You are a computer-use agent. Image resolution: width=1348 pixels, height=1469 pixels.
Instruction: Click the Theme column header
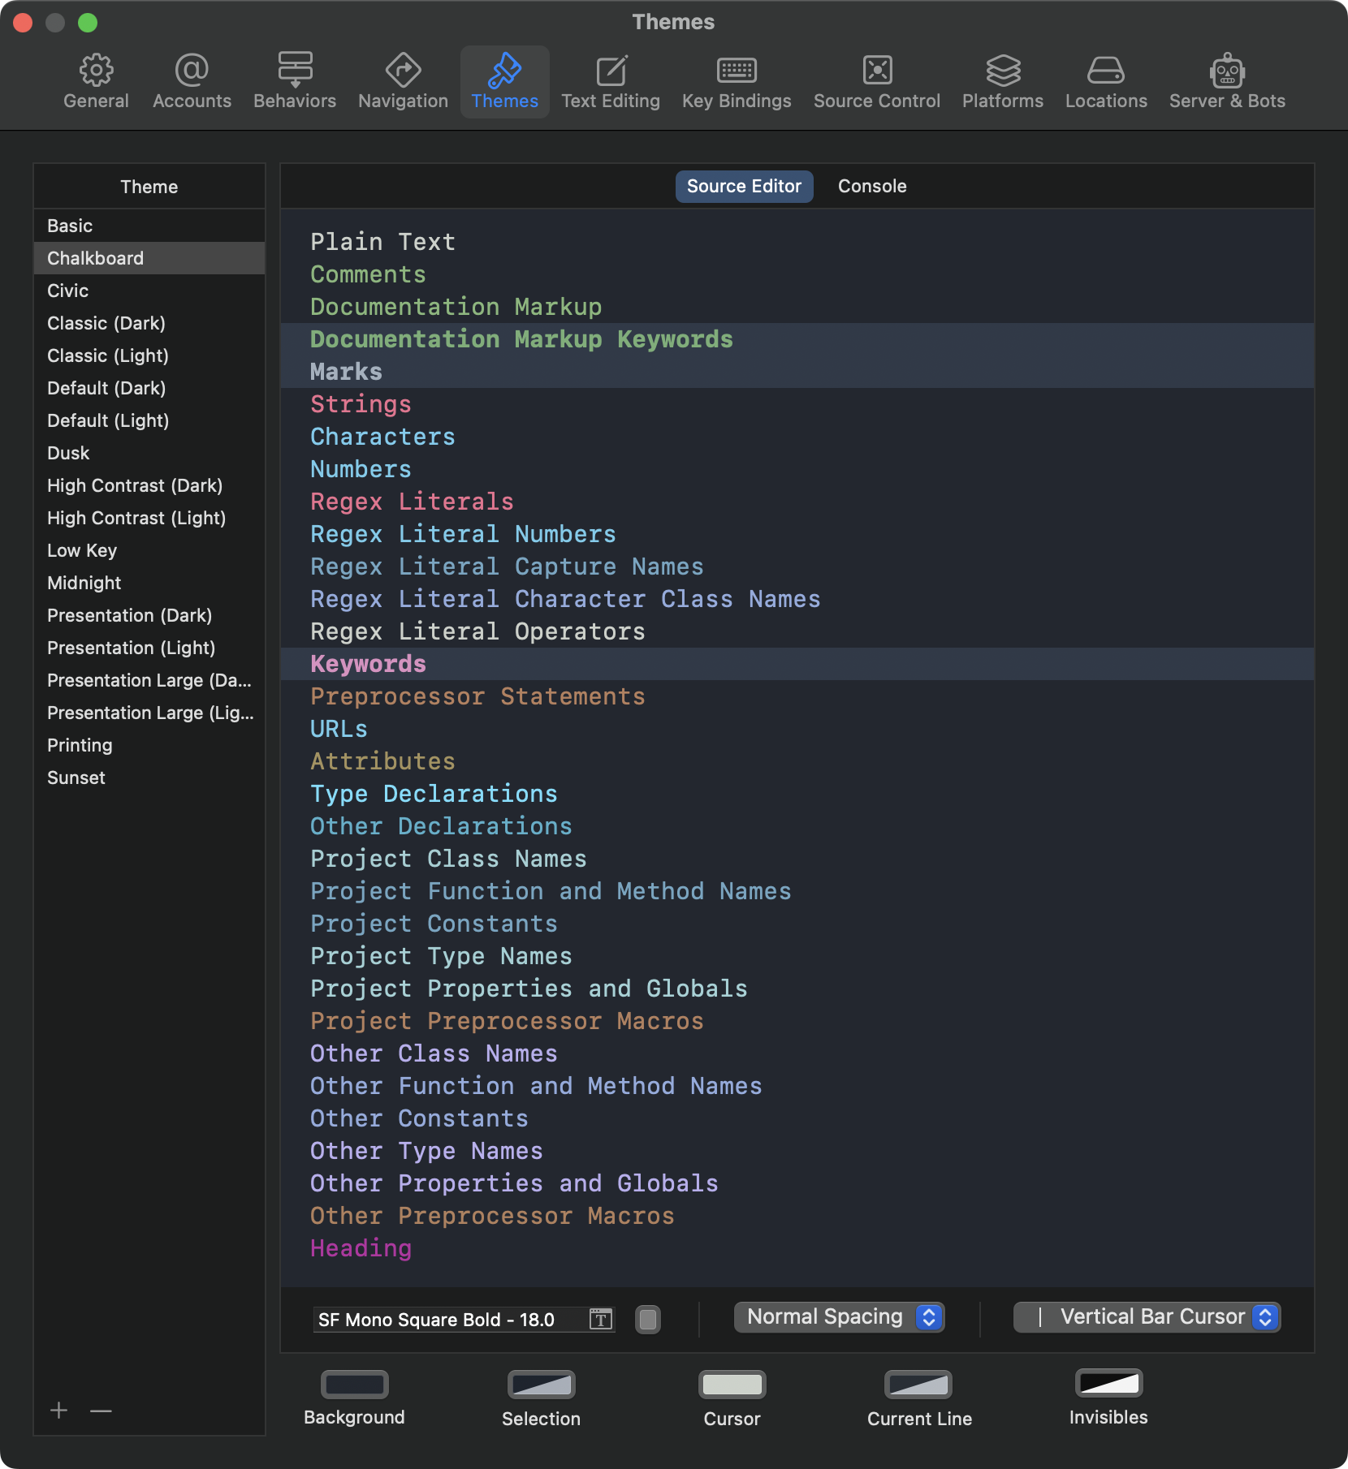coord(149,187)
